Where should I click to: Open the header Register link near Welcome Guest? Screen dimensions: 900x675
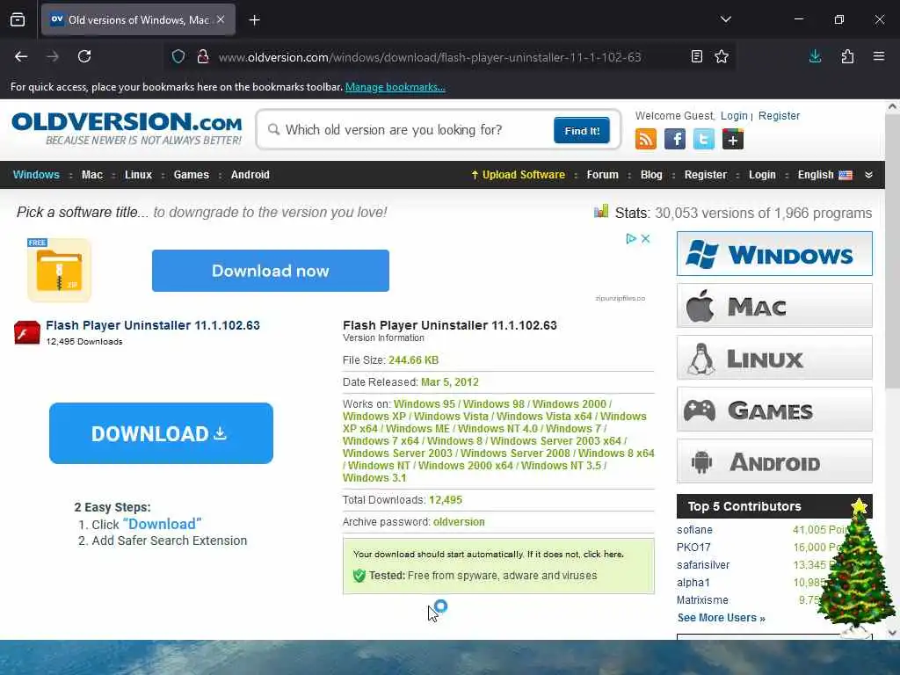[x=779, y=116]
